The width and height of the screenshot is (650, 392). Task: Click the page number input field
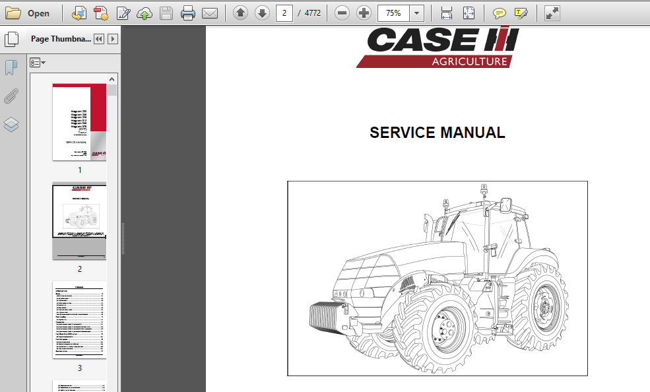284,13
